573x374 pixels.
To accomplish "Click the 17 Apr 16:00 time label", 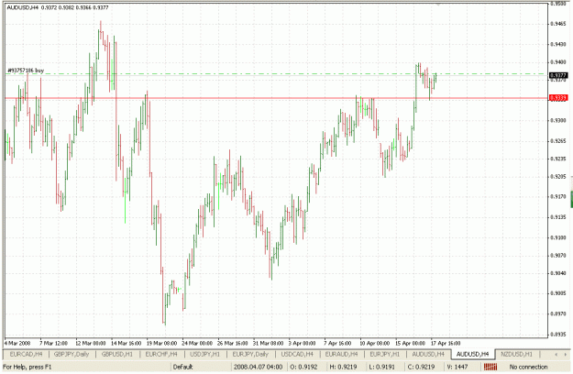I will (446, 344).
